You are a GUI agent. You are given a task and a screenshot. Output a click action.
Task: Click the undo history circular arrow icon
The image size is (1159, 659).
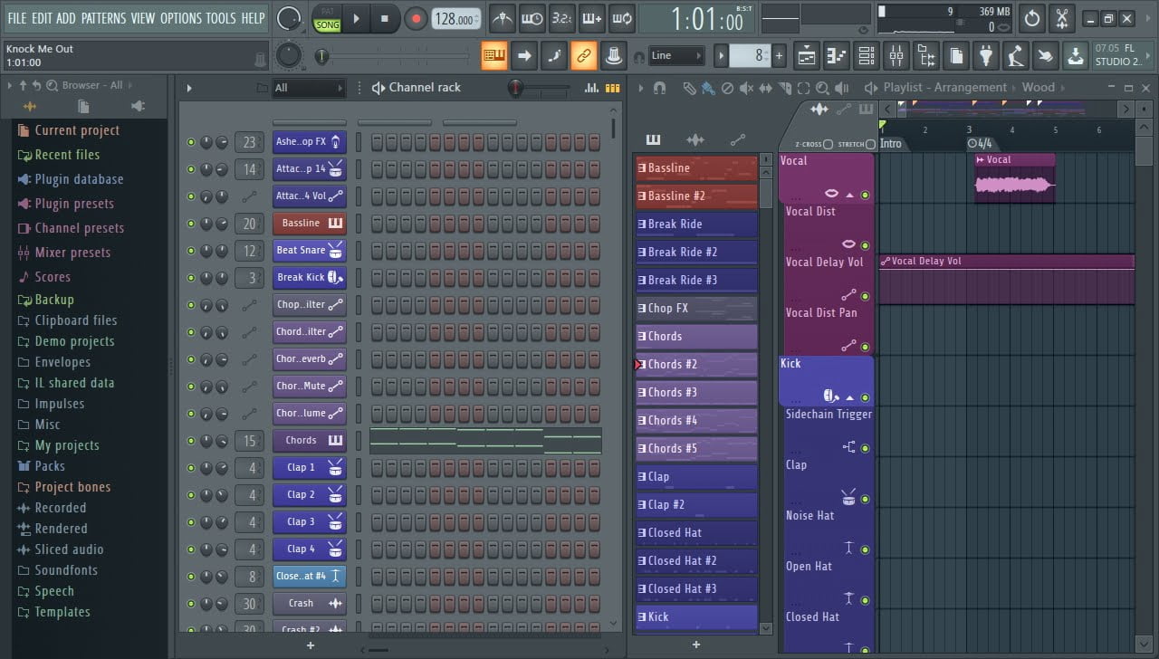[x=1032, y=18]
